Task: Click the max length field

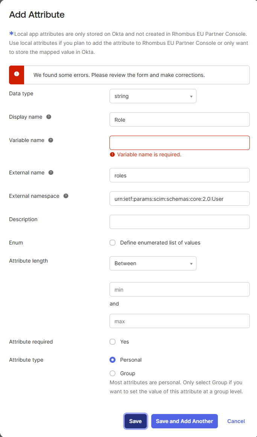Action: click(x=179, y=321)
